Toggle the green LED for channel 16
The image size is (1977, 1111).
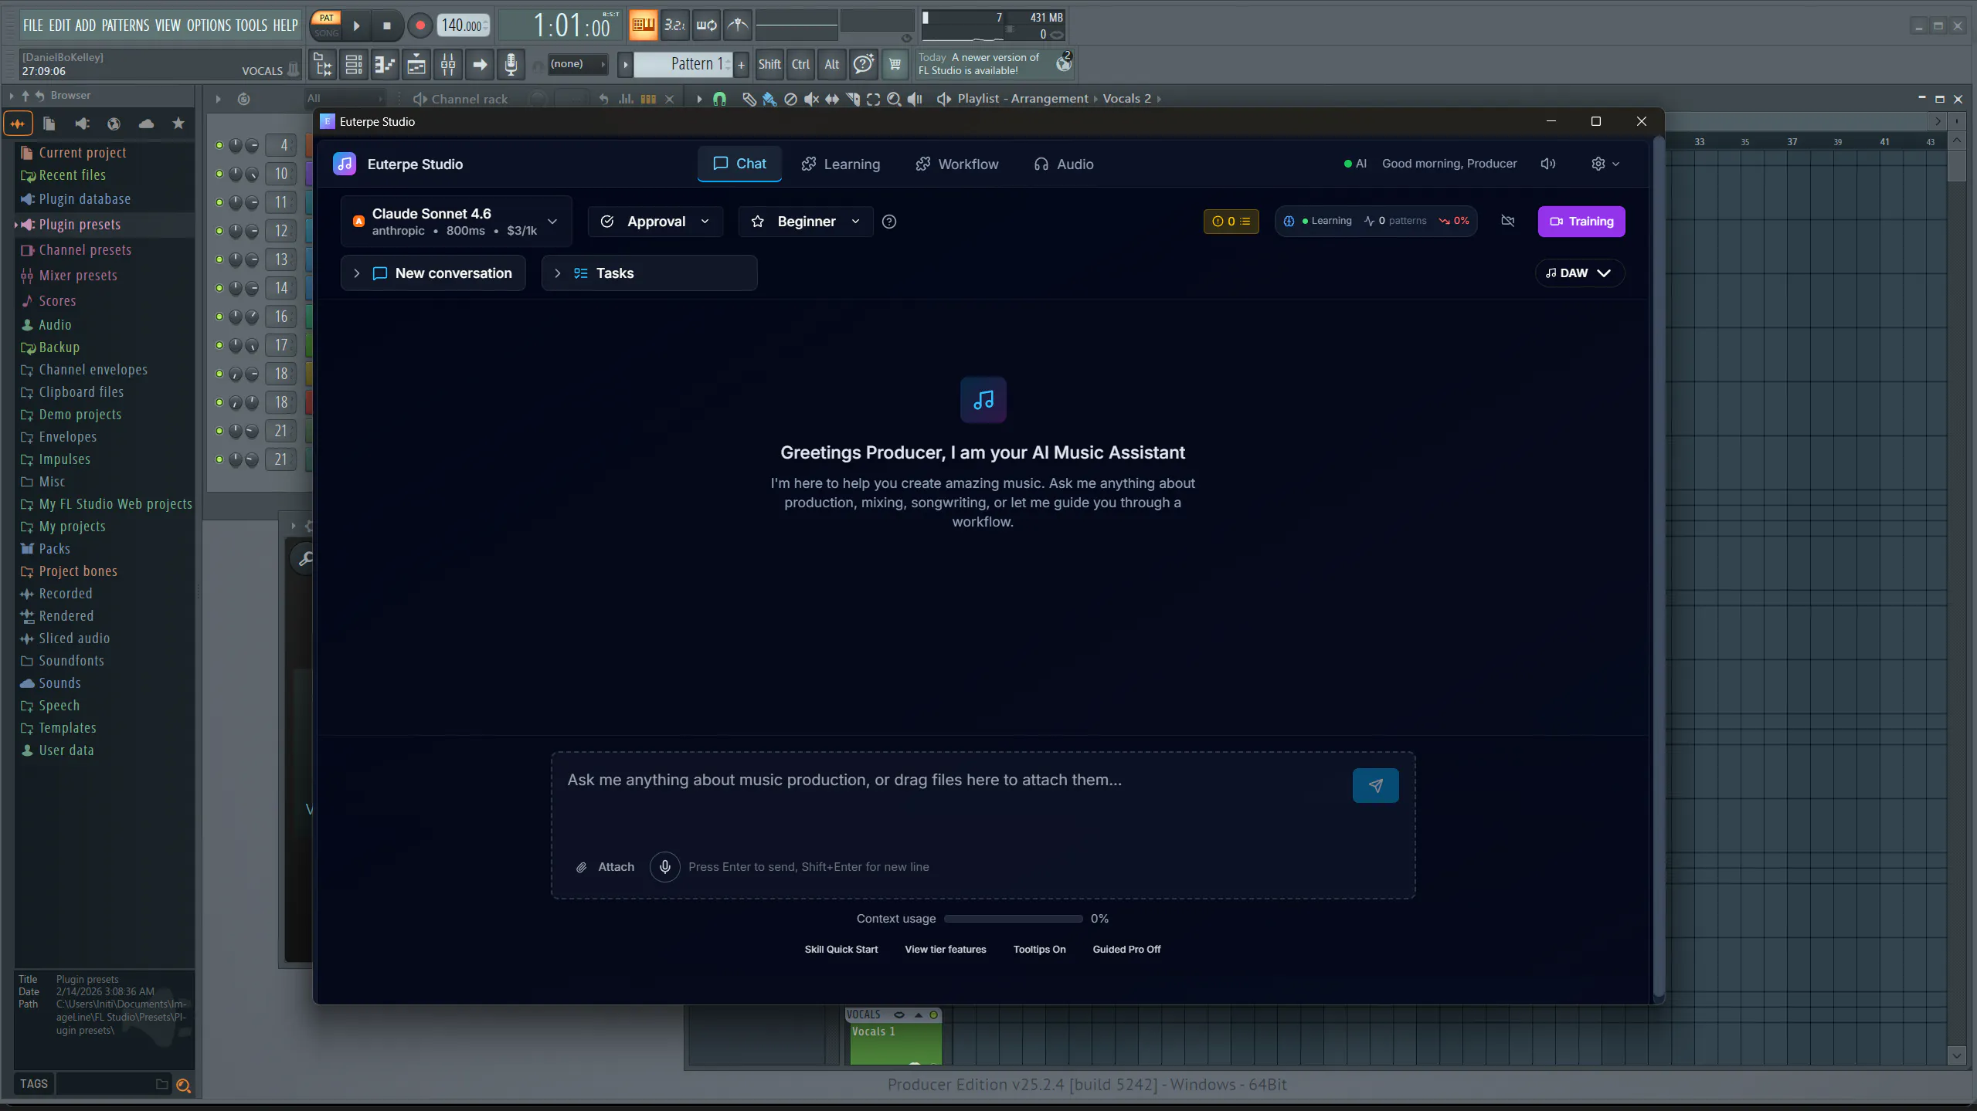(219, 317)
